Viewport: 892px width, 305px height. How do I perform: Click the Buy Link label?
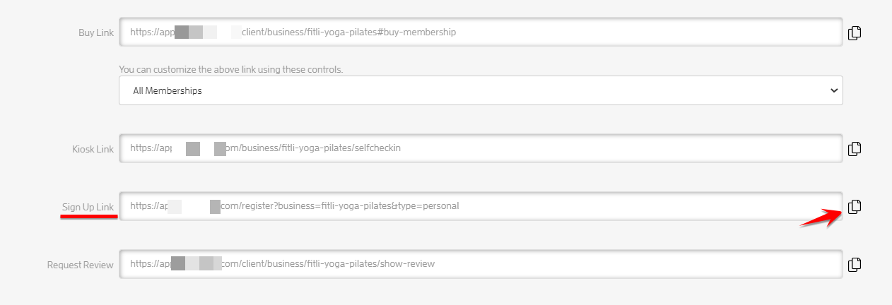[x=95, y=33]
